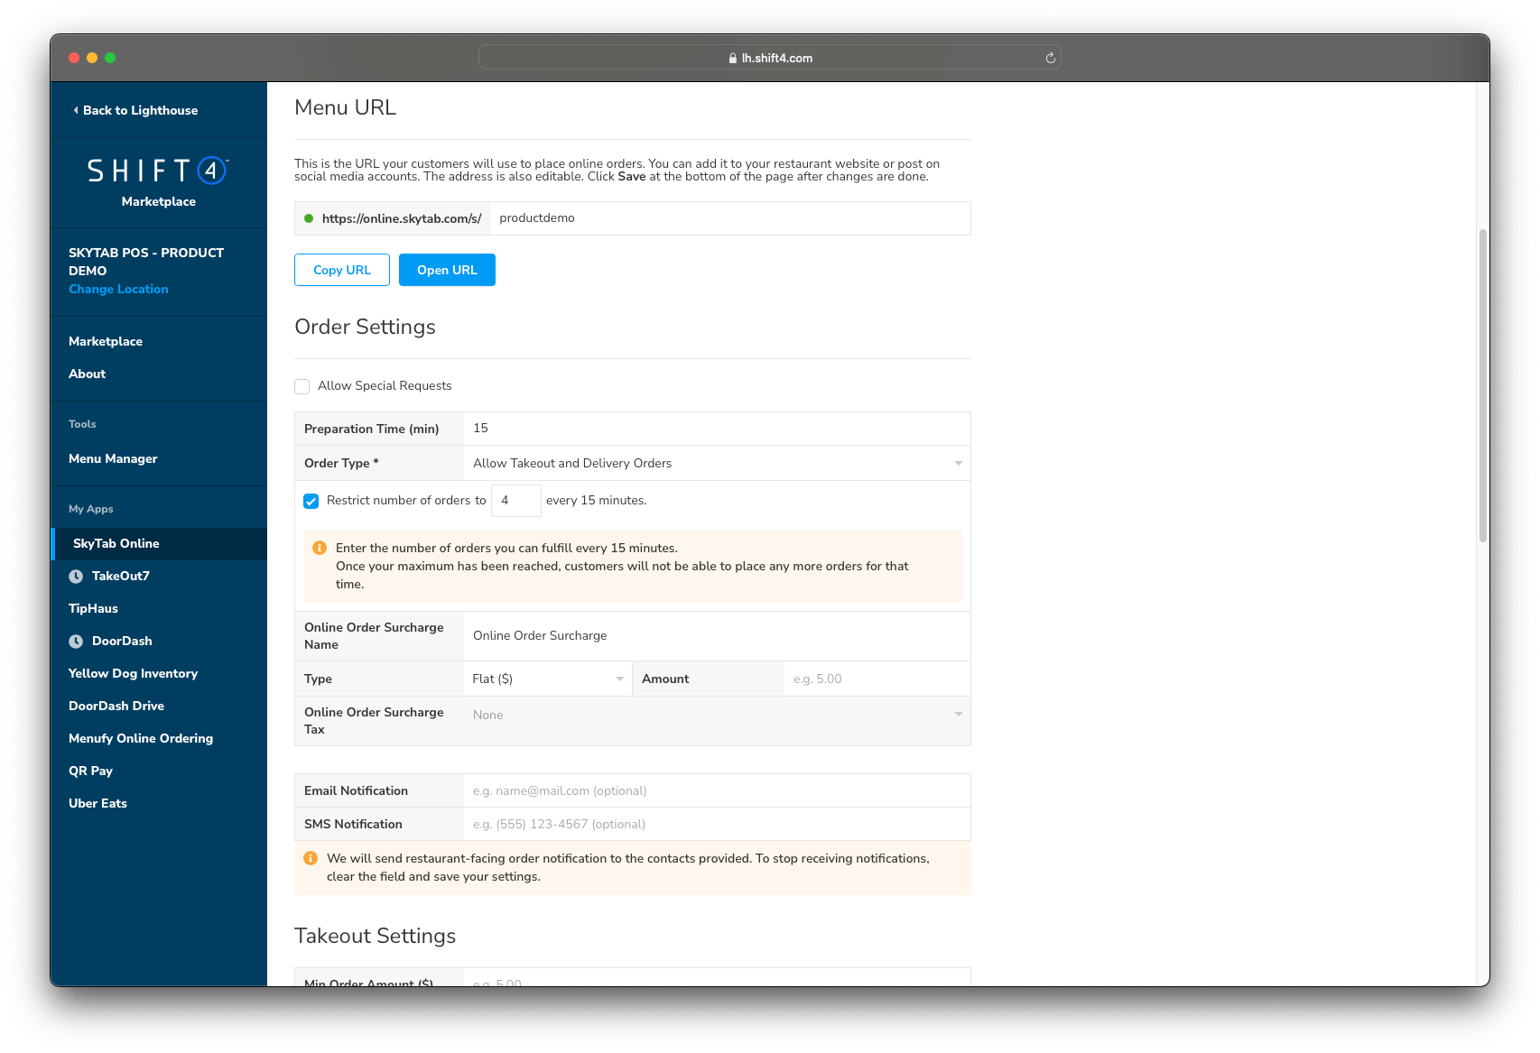Viewport: 1540px width, 1053px height.
Task: Uncheck Restrict number of orders checkbox
Action: [x=311, y=501]
